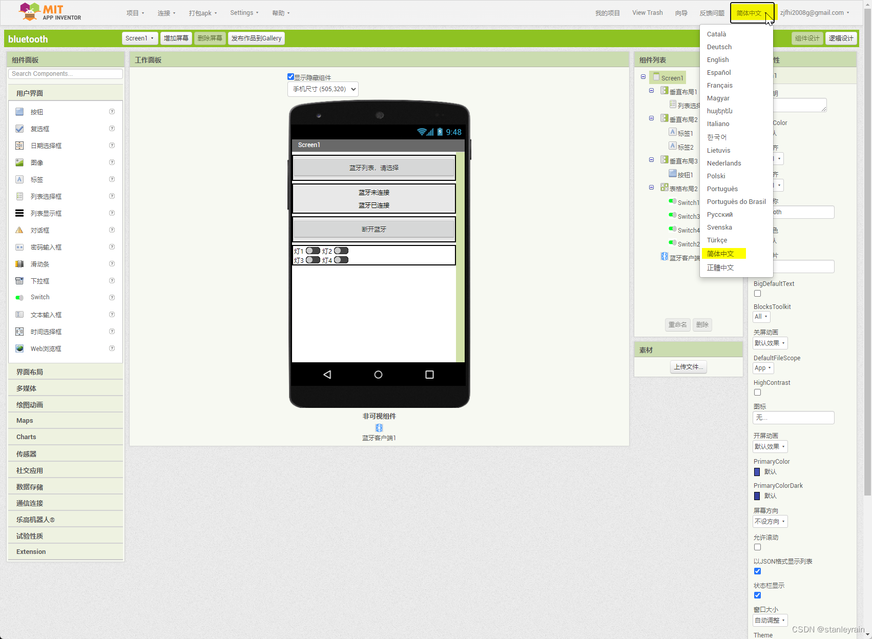Choose the 列表显示框 component icon
Image resolution: width=872 pixels, height=639 pixels.
coord(19,213)
